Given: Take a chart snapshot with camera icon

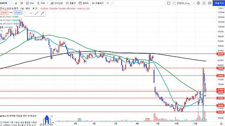Looking at the screenshot, I should click(x=210, y=3).
